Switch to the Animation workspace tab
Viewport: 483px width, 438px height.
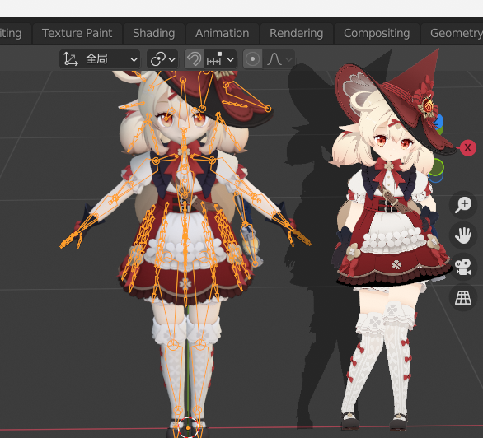click(222, 33)
